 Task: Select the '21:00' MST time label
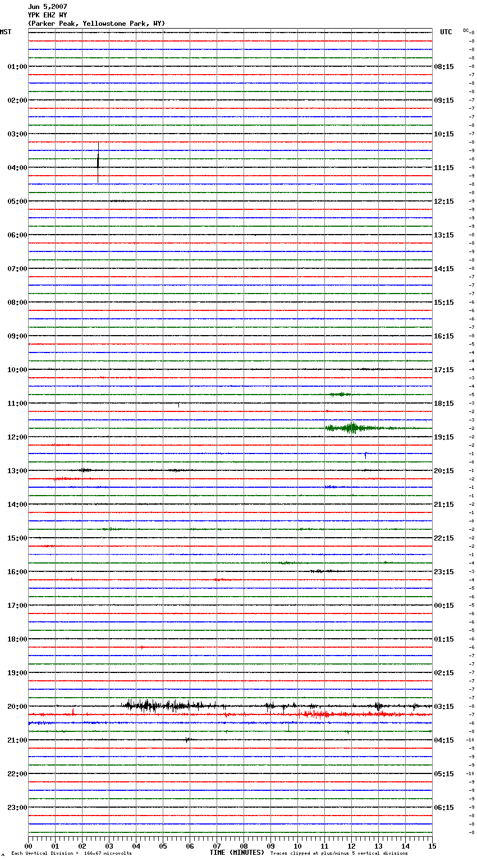pos(17,740)
